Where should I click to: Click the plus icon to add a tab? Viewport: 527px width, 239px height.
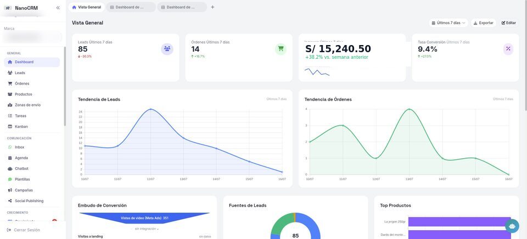click(212, 7)
